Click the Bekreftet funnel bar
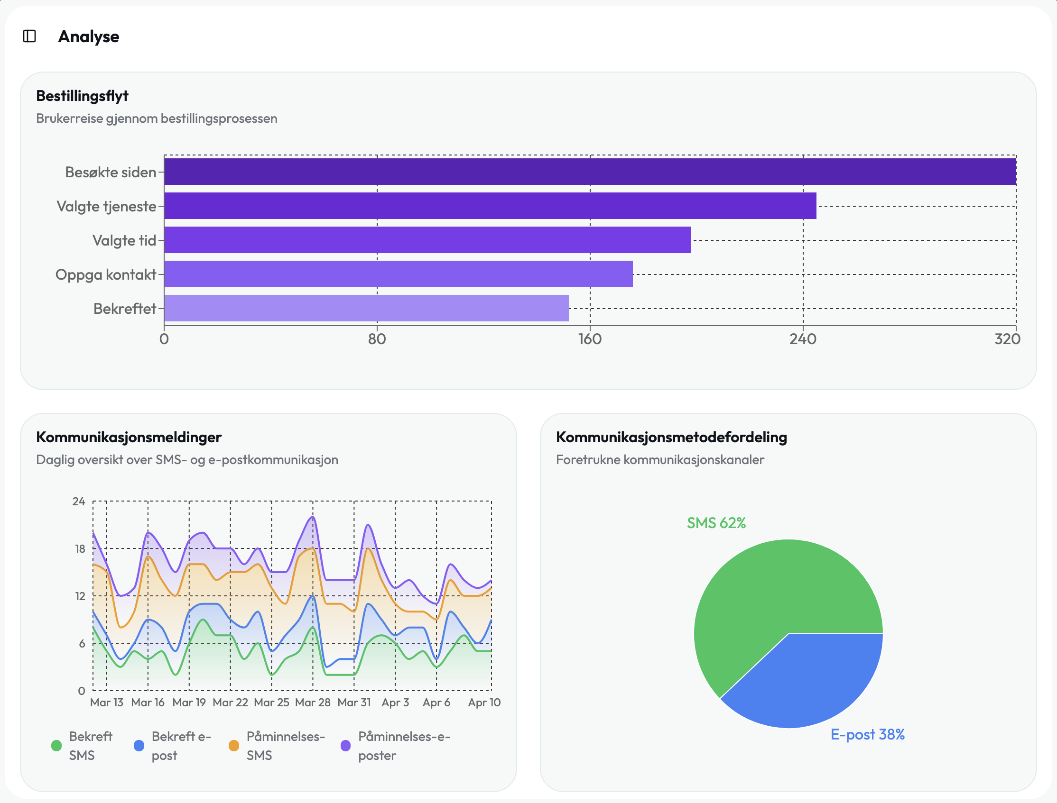Viewport: 1057px width, 803px height. click(366, 308)
